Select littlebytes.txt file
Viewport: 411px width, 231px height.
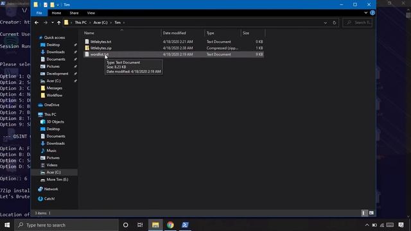(101, 42)
